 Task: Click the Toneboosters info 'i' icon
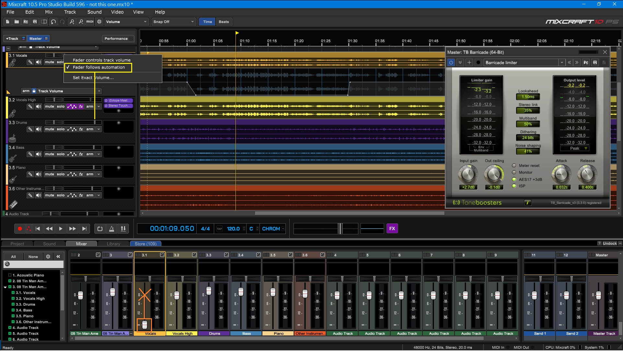(x=527, y=203)
